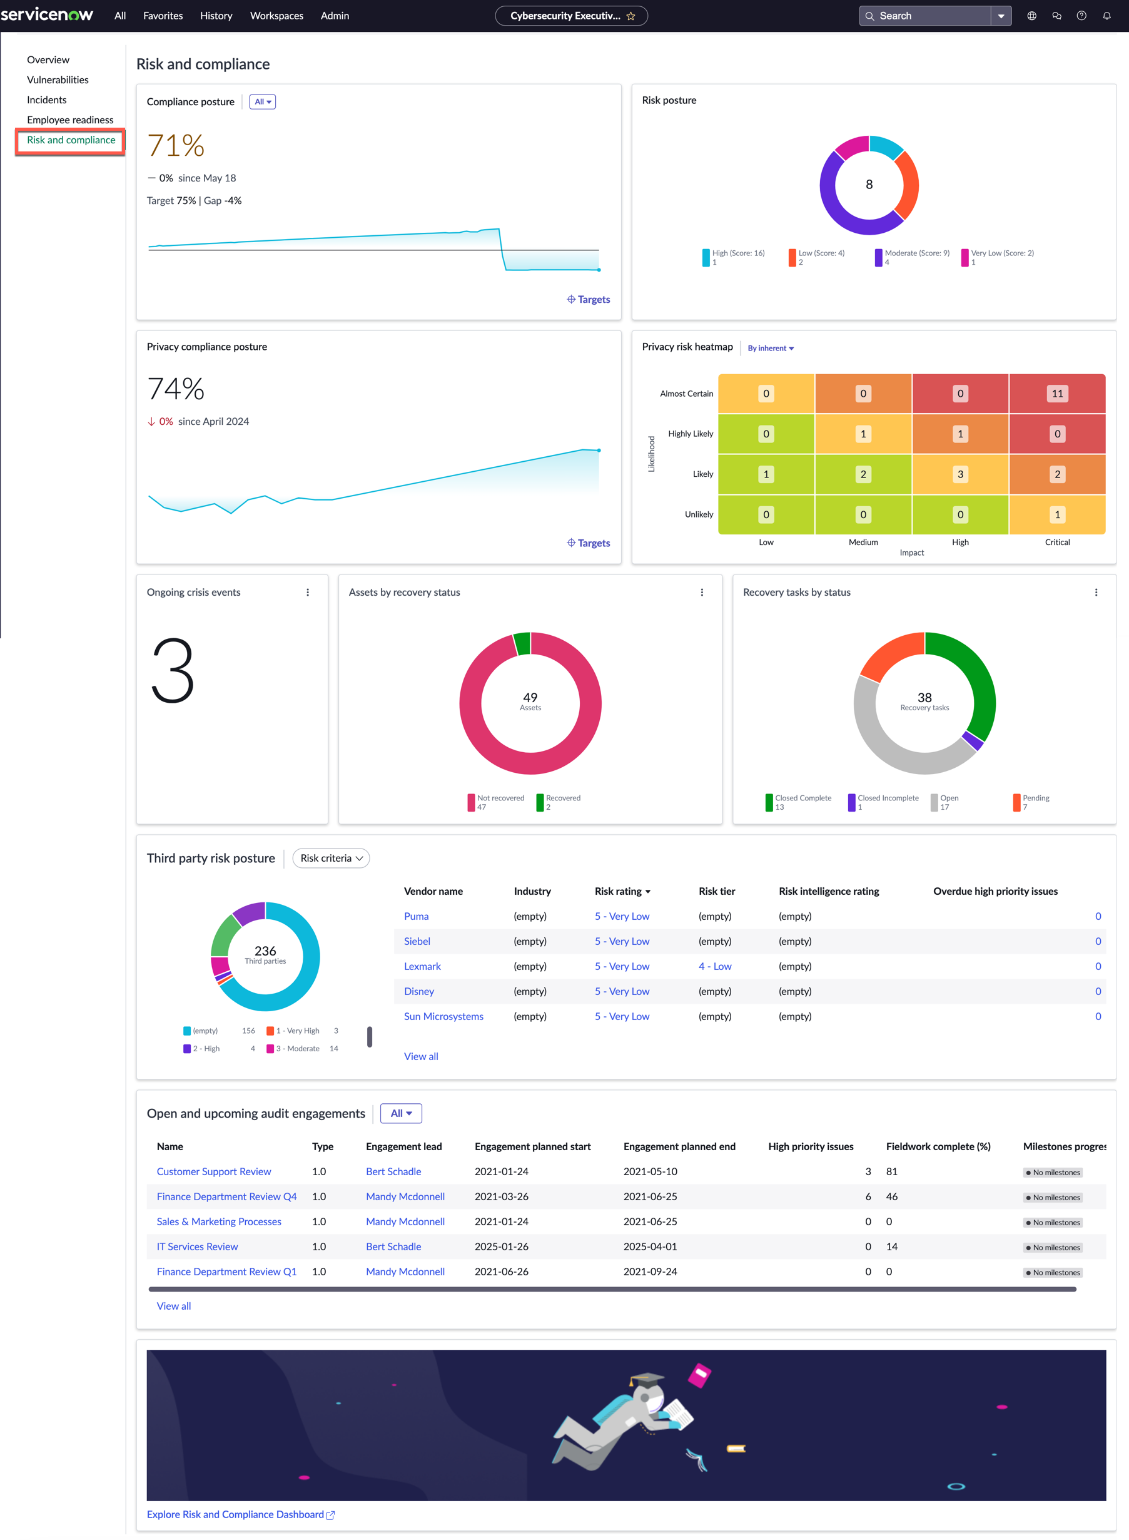The height and width of the screenshot is (1540, 1129).
Task: Open Ongoing crisis events options menu
Action: click(308, 592)
